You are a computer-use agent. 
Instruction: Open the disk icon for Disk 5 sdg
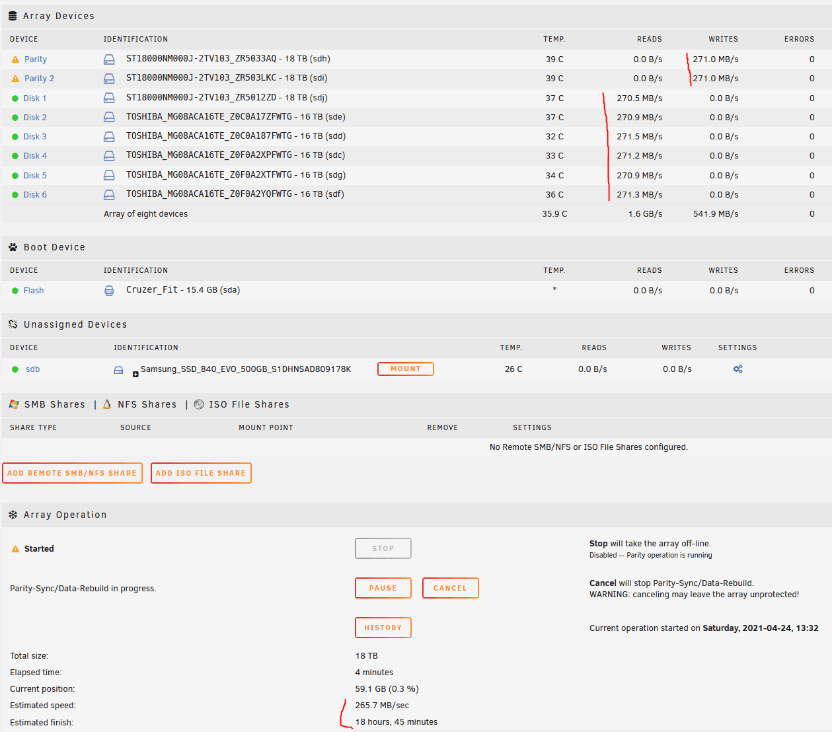[109, 176]
